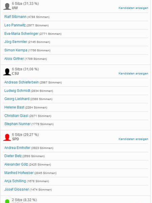Open Manfred Hofweber's profile link

click(x=19, y=173)
